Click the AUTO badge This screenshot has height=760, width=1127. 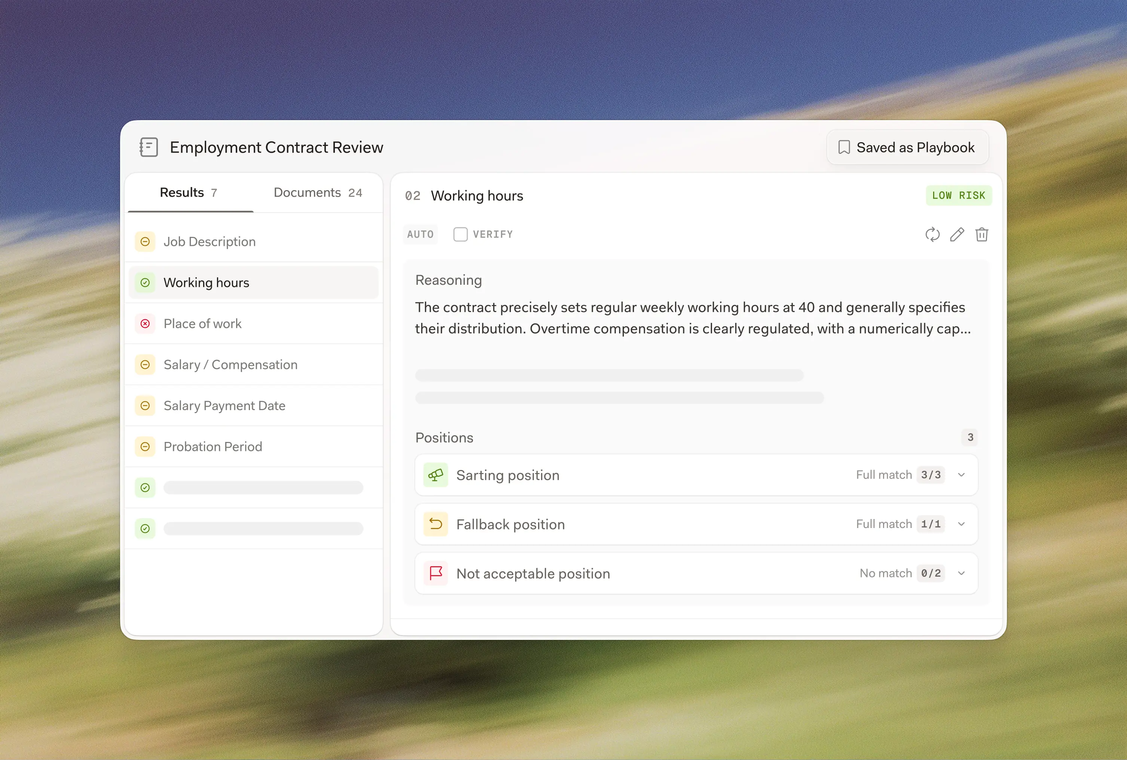(420, 235)
